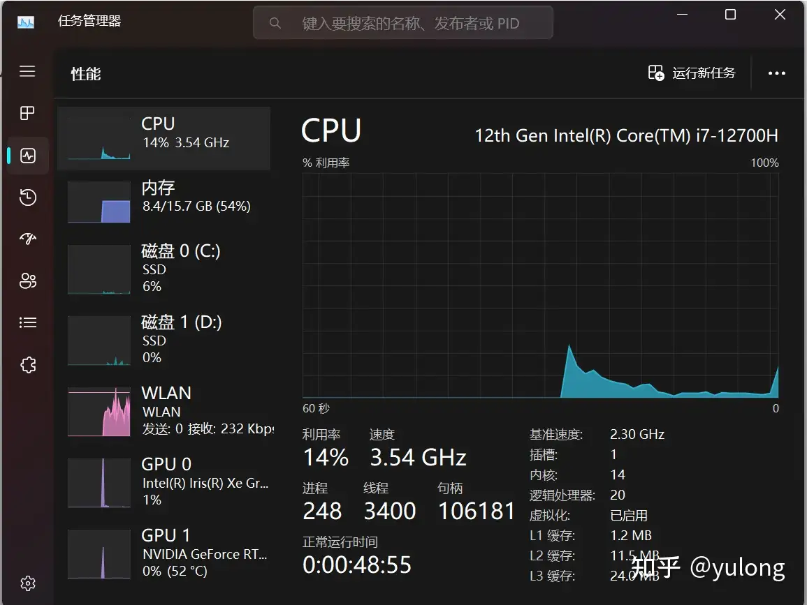Click the 60 秒 axis label
Image resolution: width=807 pixels, height=605 pixels.
316,409
